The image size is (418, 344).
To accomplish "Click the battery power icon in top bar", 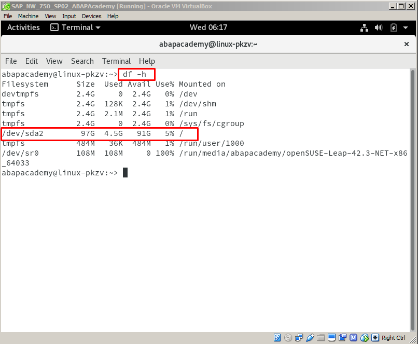I will [x=394, y=27].
